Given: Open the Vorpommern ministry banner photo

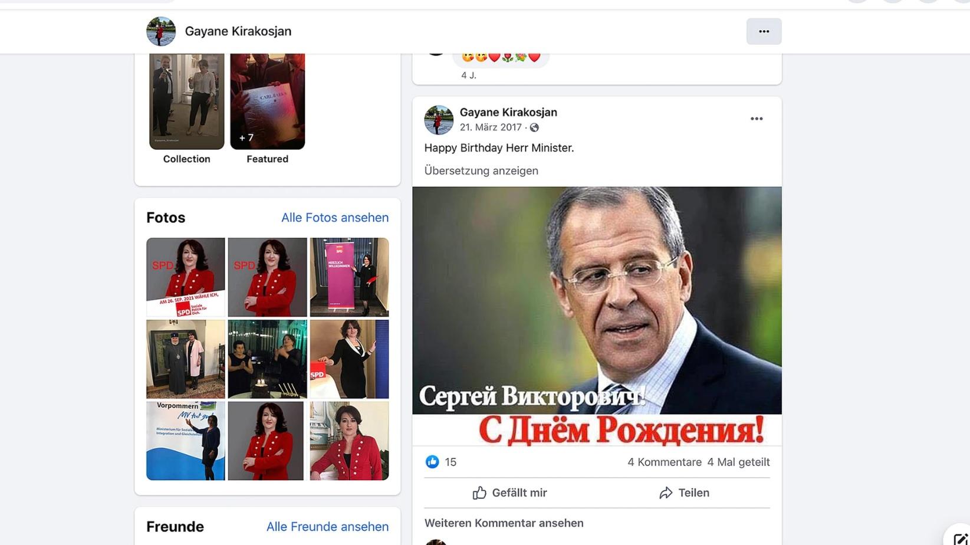Looking at the screenshot, I should click(x=186, y=441).
